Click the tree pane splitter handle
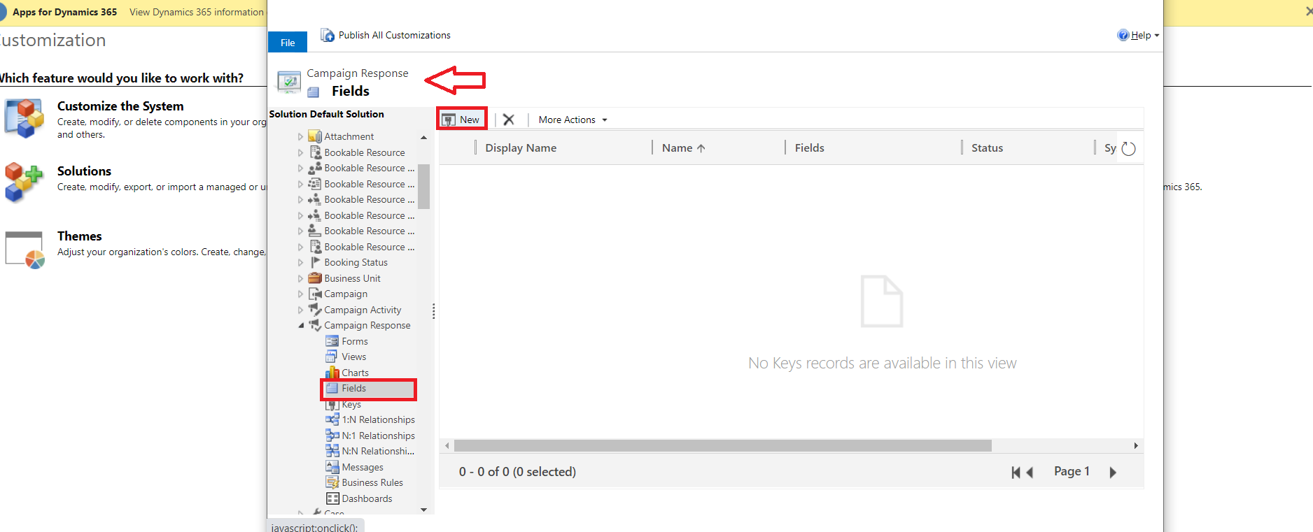 click(x=434, y=311)
